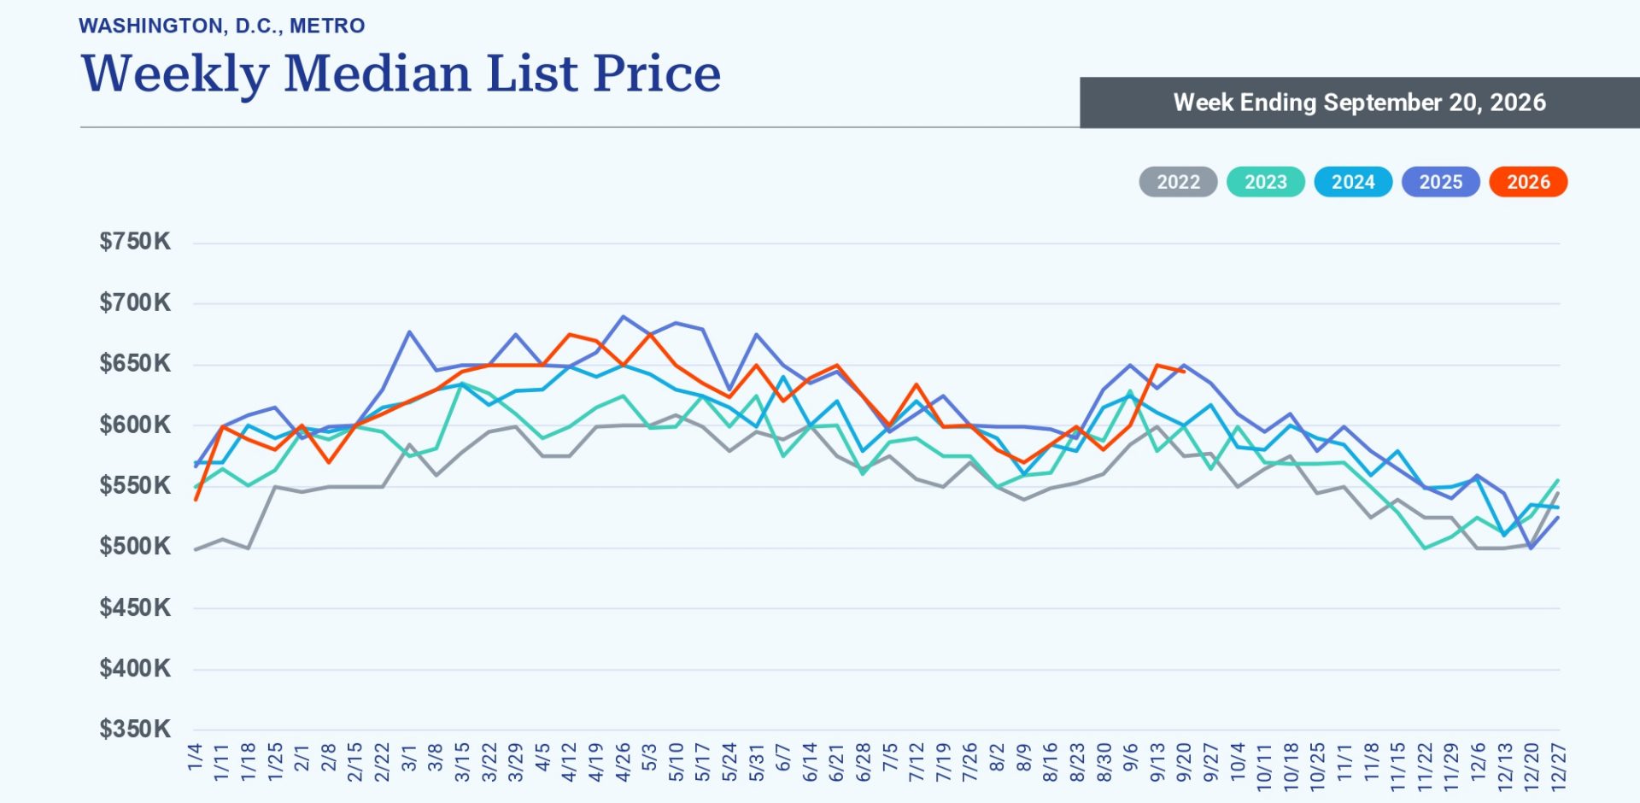Click the Week Ending September 20, 2026 banner
1640x803 pixels.
click(x=1360, y=103)
